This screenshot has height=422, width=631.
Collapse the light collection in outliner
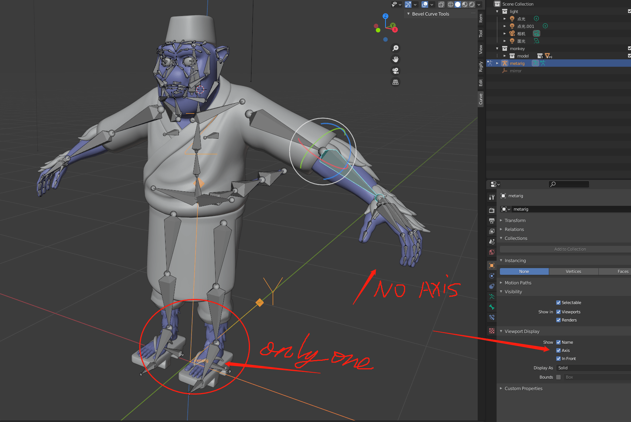497,11
